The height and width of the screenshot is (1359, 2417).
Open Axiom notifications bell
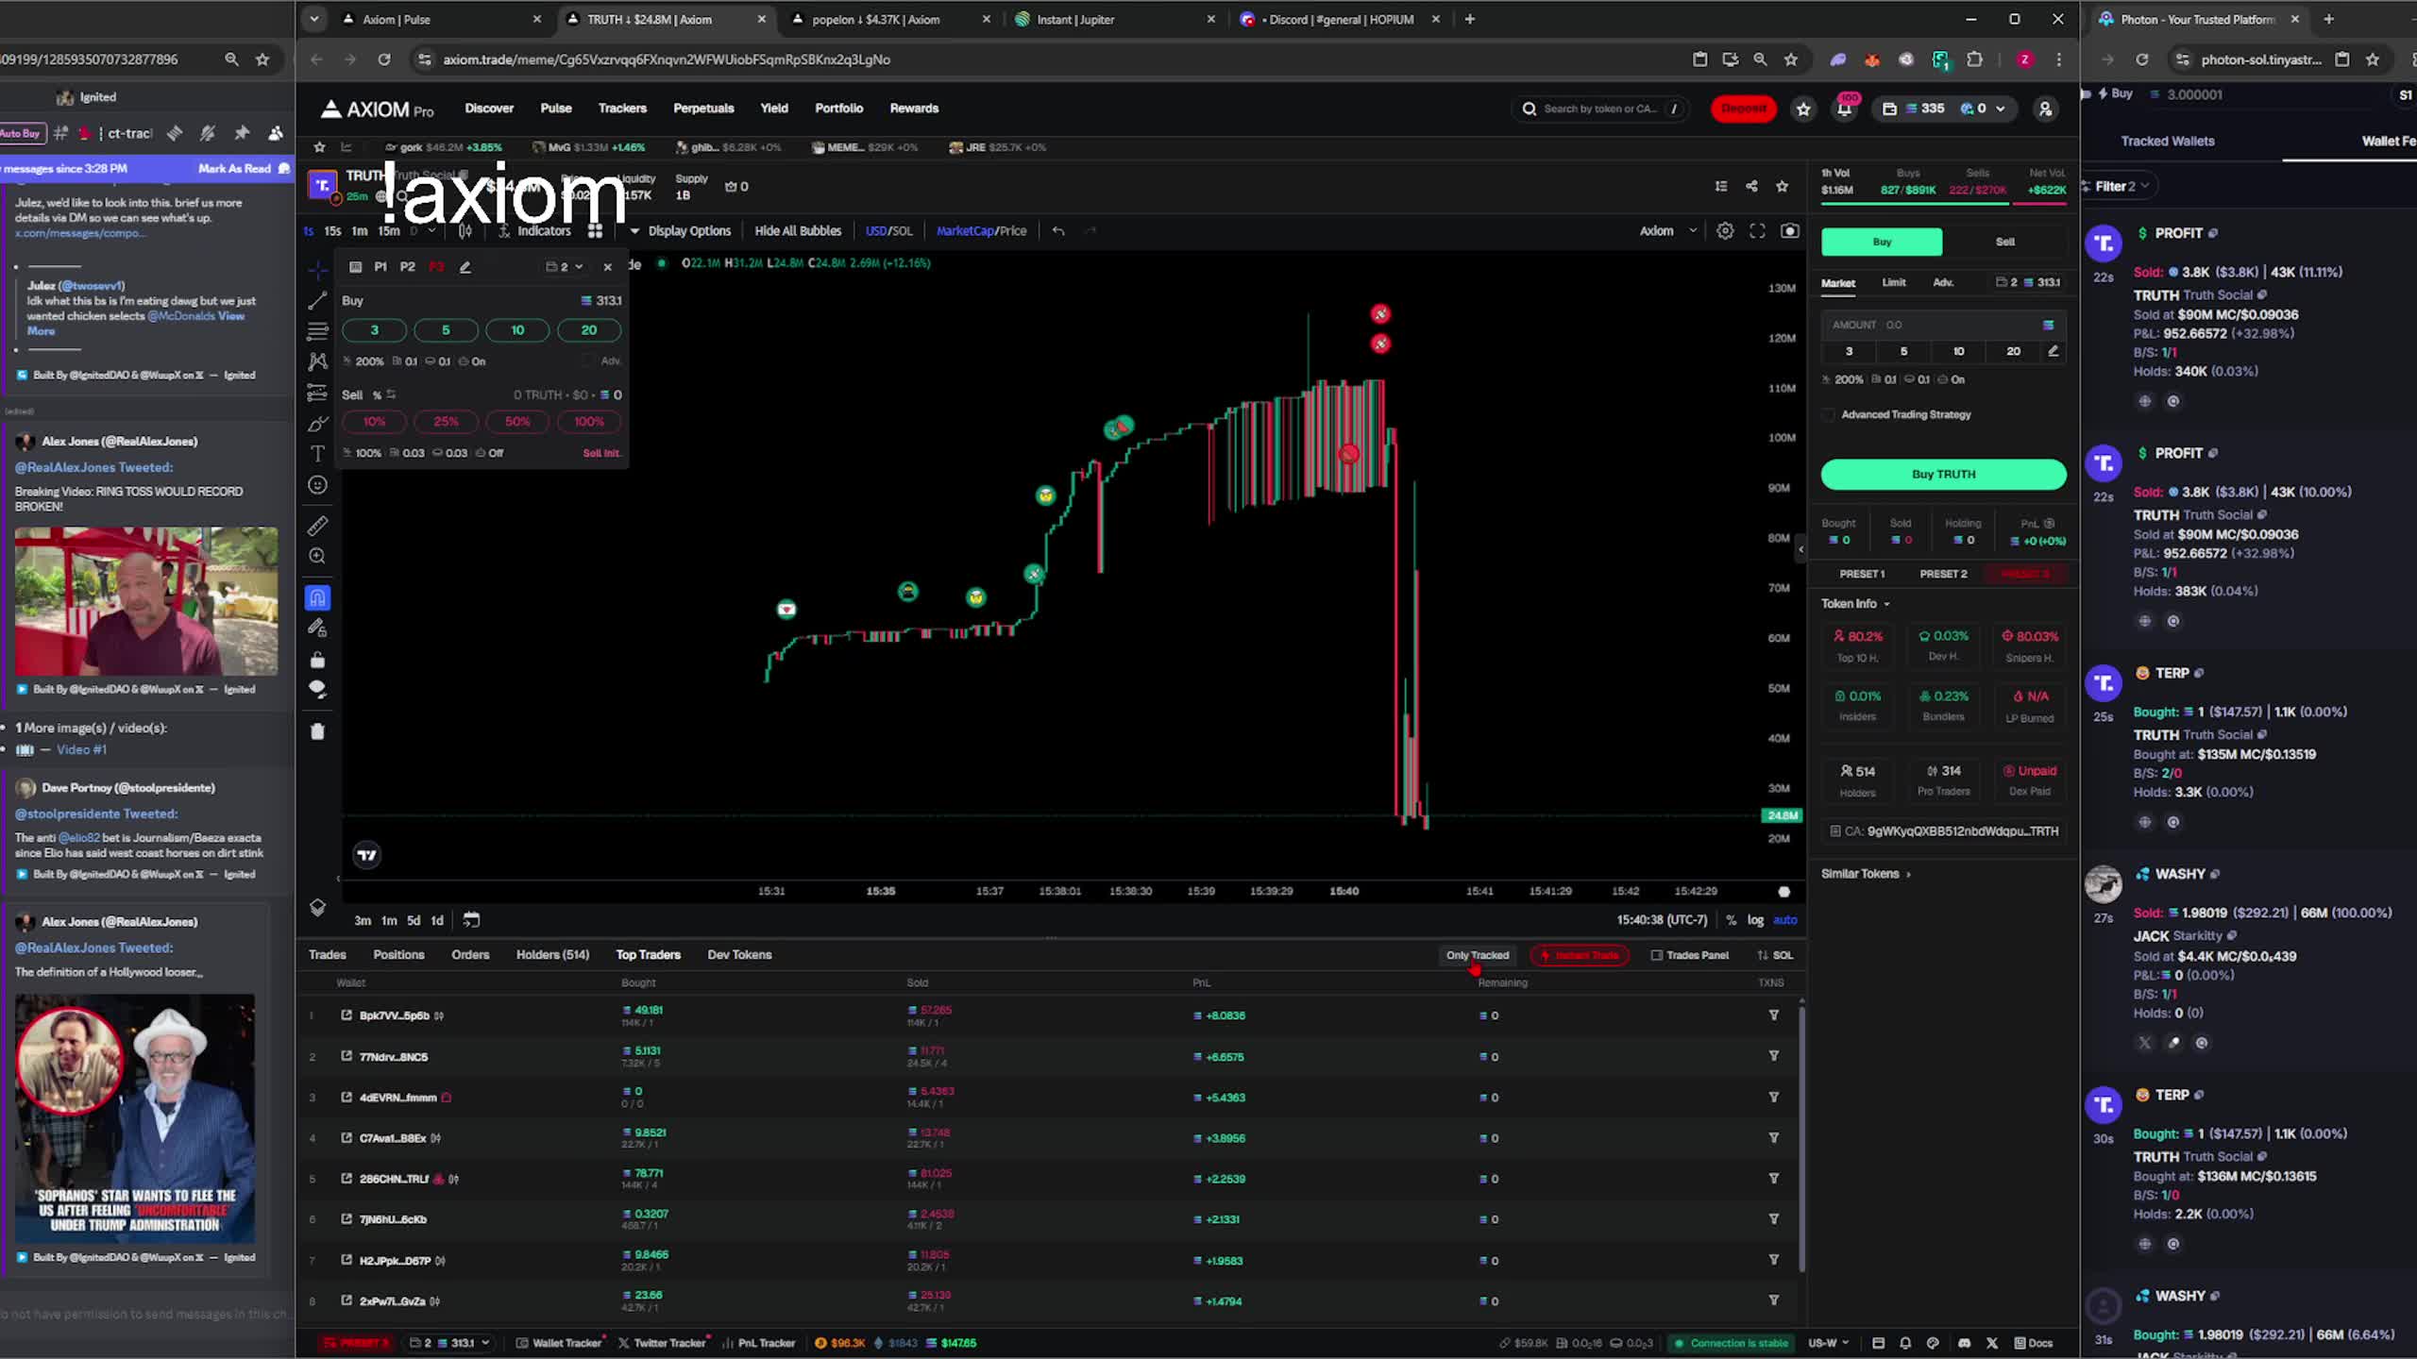point(1844,109)
